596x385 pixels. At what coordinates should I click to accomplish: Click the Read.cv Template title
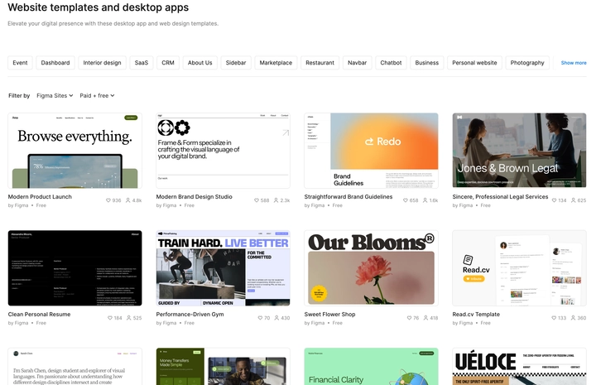coord(476,315)
